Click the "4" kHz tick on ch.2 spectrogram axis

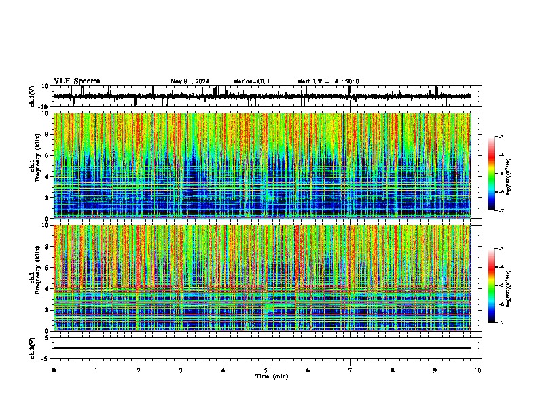click(48, 289)
